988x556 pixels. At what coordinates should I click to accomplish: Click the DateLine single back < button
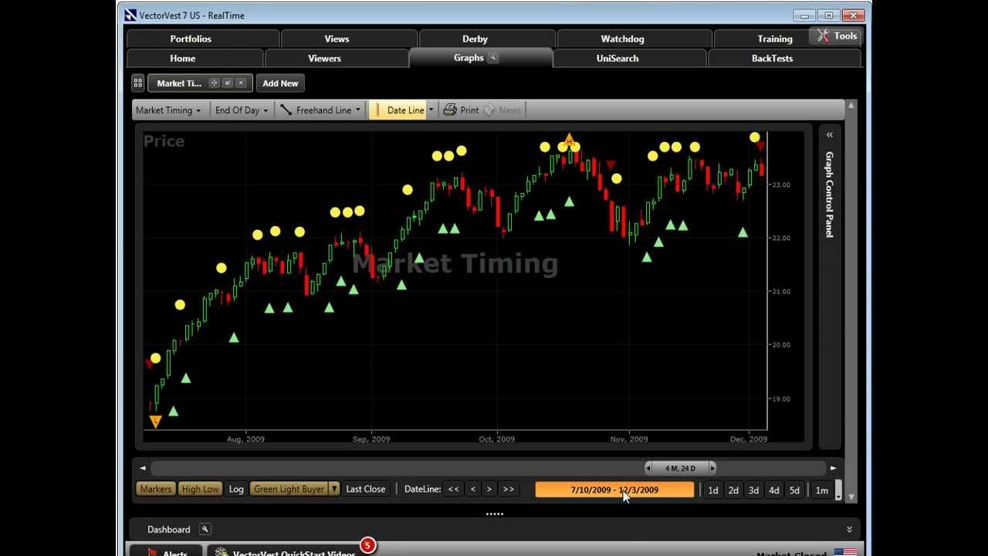[472, 489]
